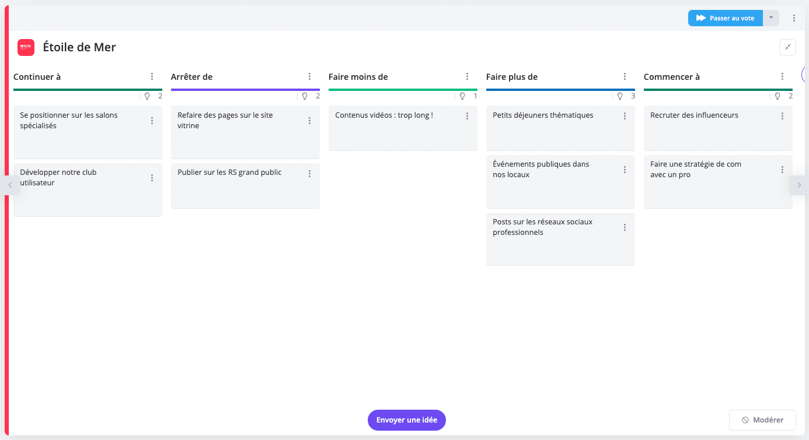The width and height of the screenshot is (809, 440).
Task: Open the 'Commencer à' column menu
Action: point(782,77)
